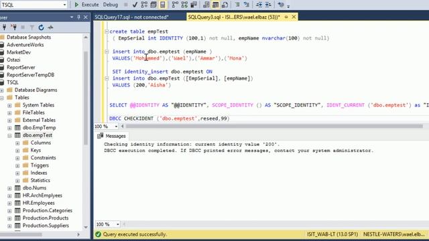The height and width of the screenshot is (241, 429).
Task: Toggle Include Live Query Statistics
Action: point(184,5)
